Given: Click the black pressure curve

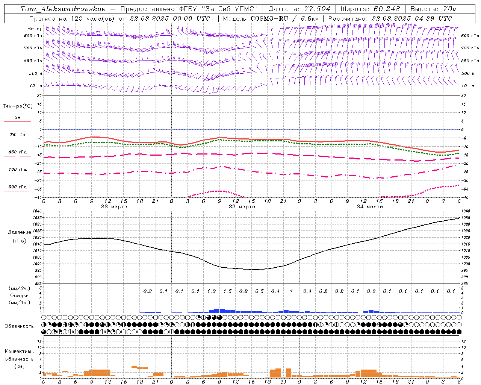Looking at the screenshot, I should point(252,269).
